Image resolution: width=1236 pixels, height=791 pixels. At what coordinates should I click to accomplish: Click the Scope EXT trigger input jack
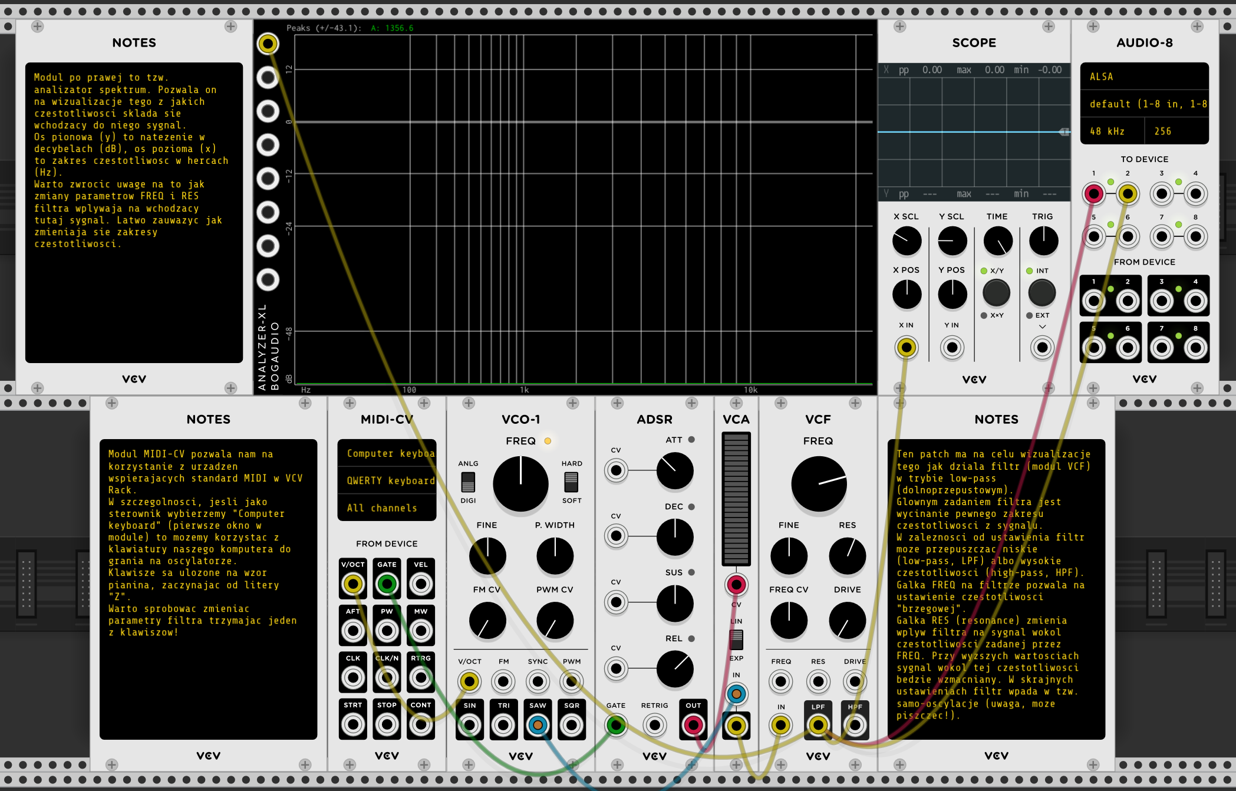click(x=1042, y=347)
